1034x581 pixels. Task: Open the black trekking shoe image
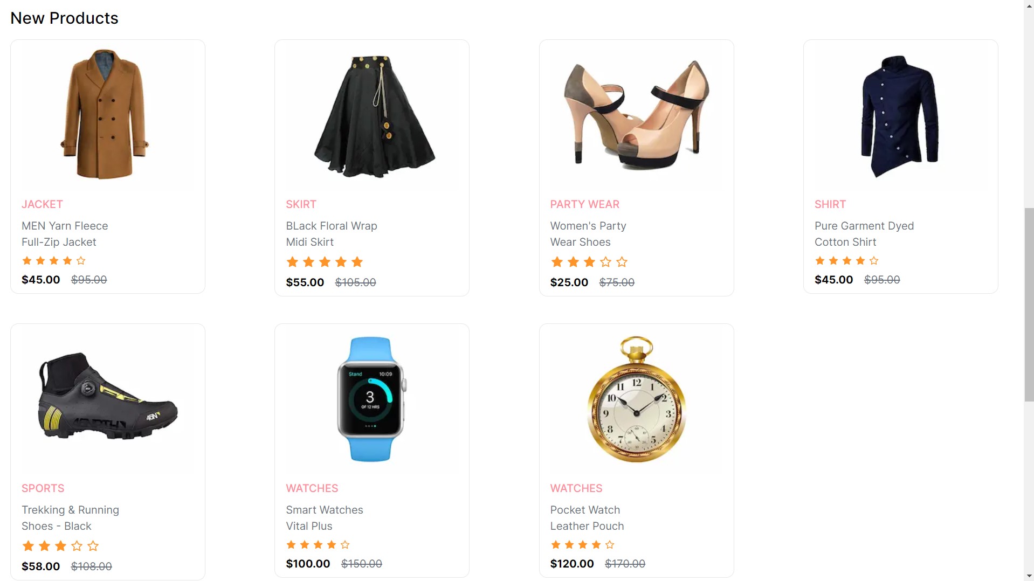coord(107,399)
